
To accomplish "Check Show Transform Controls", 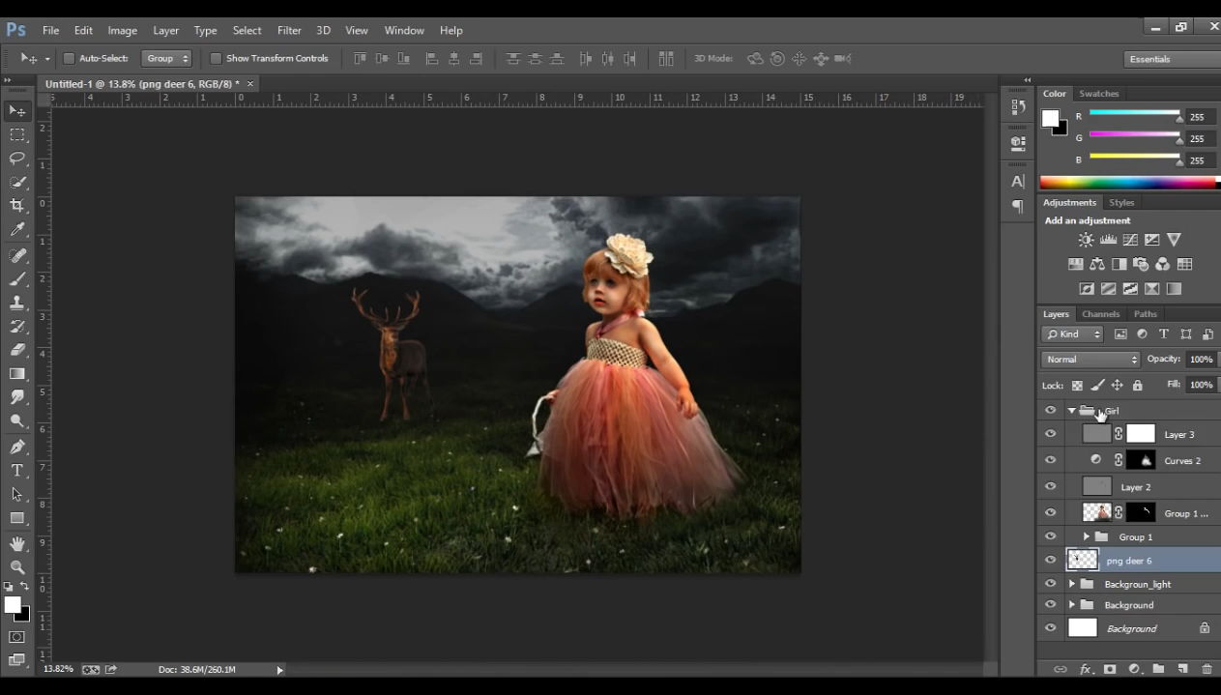I will pyautogui.click(x=216, y=59).
